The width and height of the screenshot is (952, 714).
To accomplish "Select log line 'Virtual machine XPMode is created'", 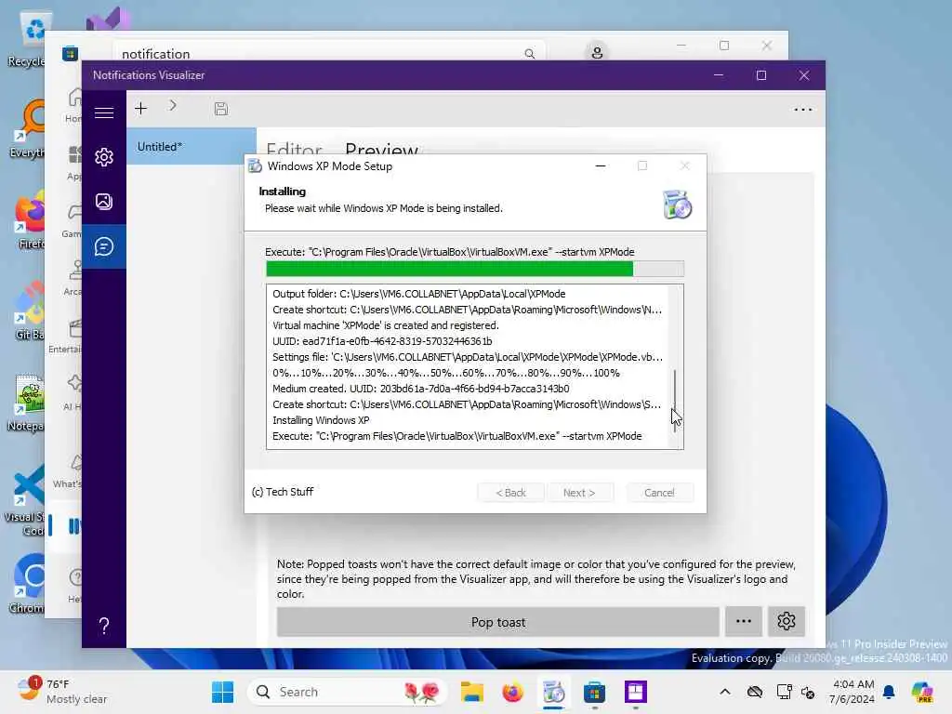I will pyautogui.click(x=386, y=325).
